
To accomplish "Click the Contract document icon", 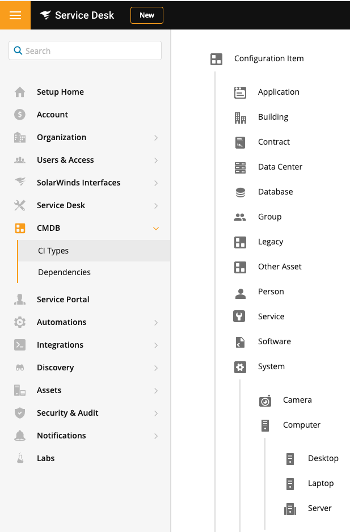I will [240, 142].
